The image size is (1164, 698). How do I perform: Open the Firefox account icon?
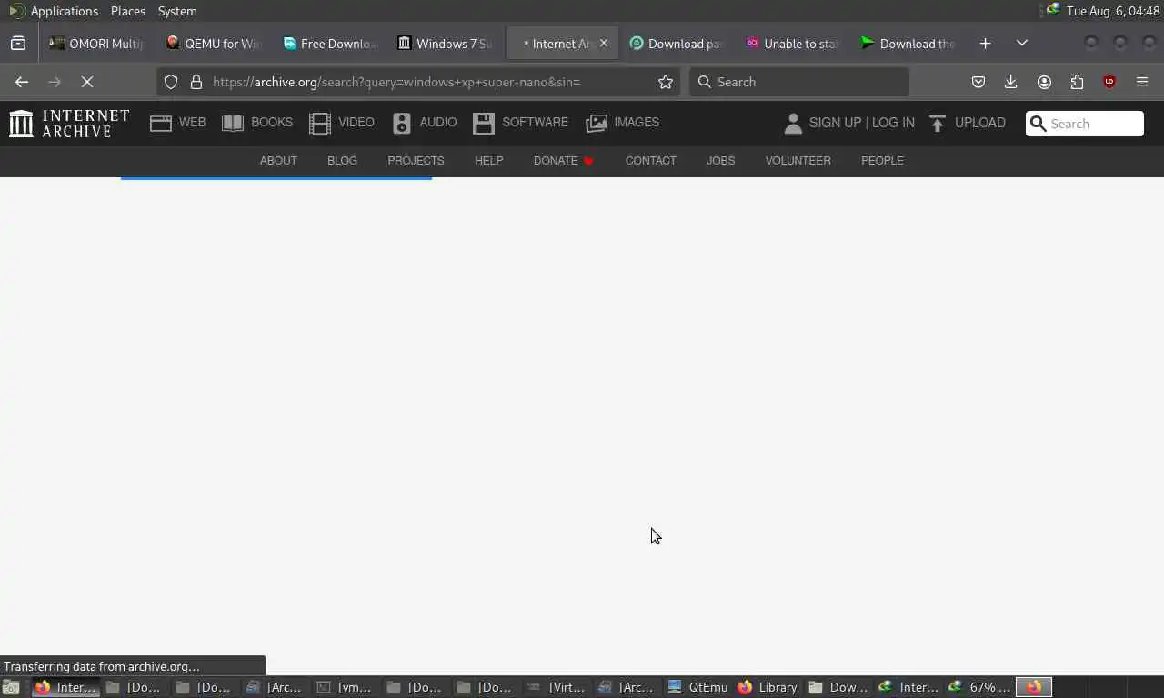coord(1044,82)
